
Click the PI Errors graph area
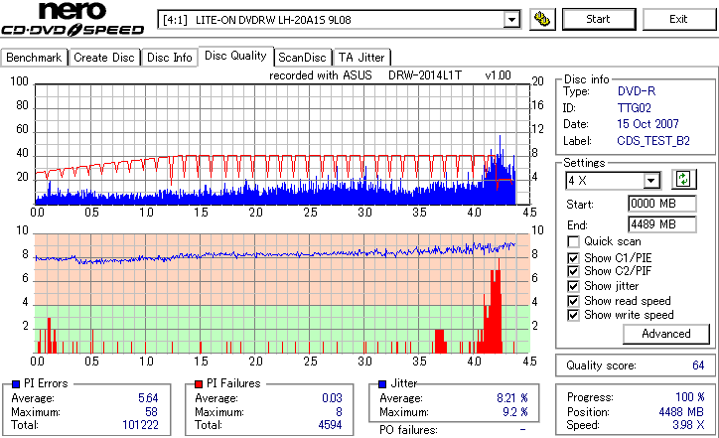pos(282,144)
